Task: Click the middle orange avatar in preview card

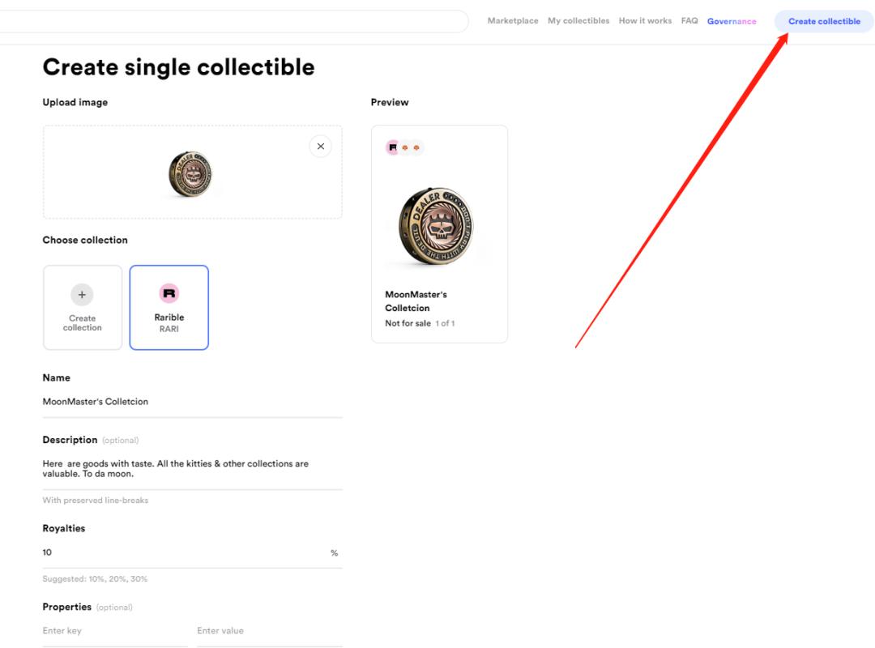Action: 405,148
